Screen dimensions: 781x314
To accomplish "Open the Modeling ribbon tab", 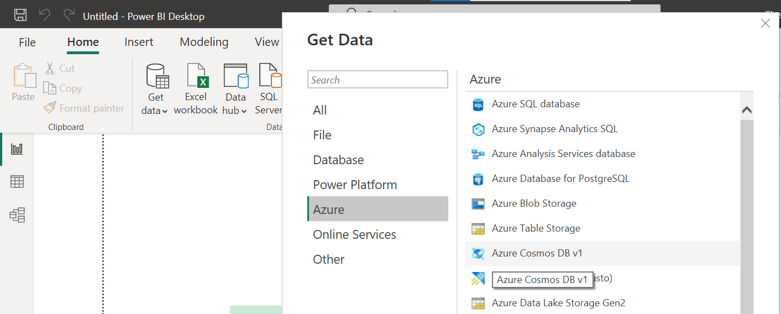I will point(204,42).
